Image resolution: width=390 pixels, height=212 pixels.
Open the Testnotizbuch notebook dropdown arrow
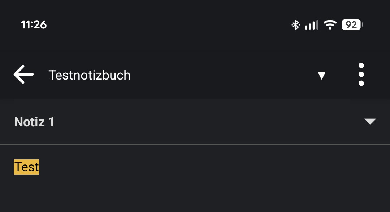pos(321,75)
